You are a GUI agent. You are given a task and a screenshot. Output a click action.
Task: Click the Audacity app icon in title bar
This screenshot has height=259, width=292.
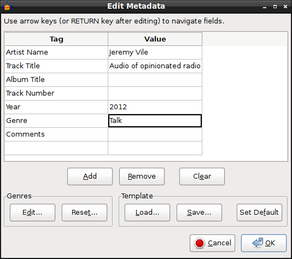[x=7, y=6]
